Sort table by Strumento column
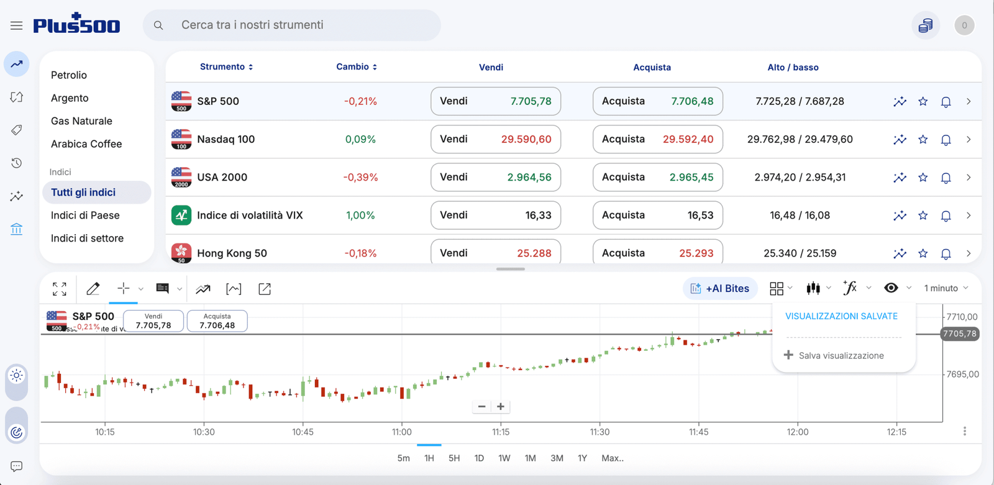The image size is (994, 485). [226, 66]
